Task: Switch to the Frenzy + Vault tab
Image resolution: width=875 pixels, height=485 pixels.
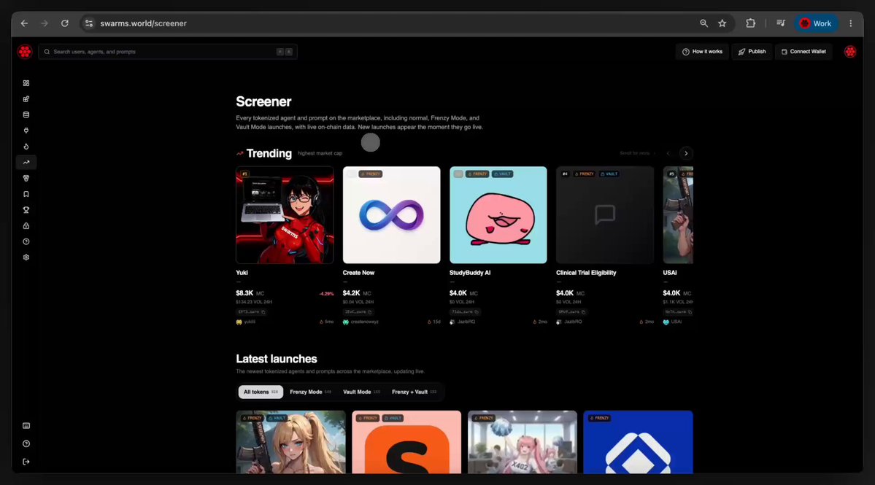Action: click(414, 392)
